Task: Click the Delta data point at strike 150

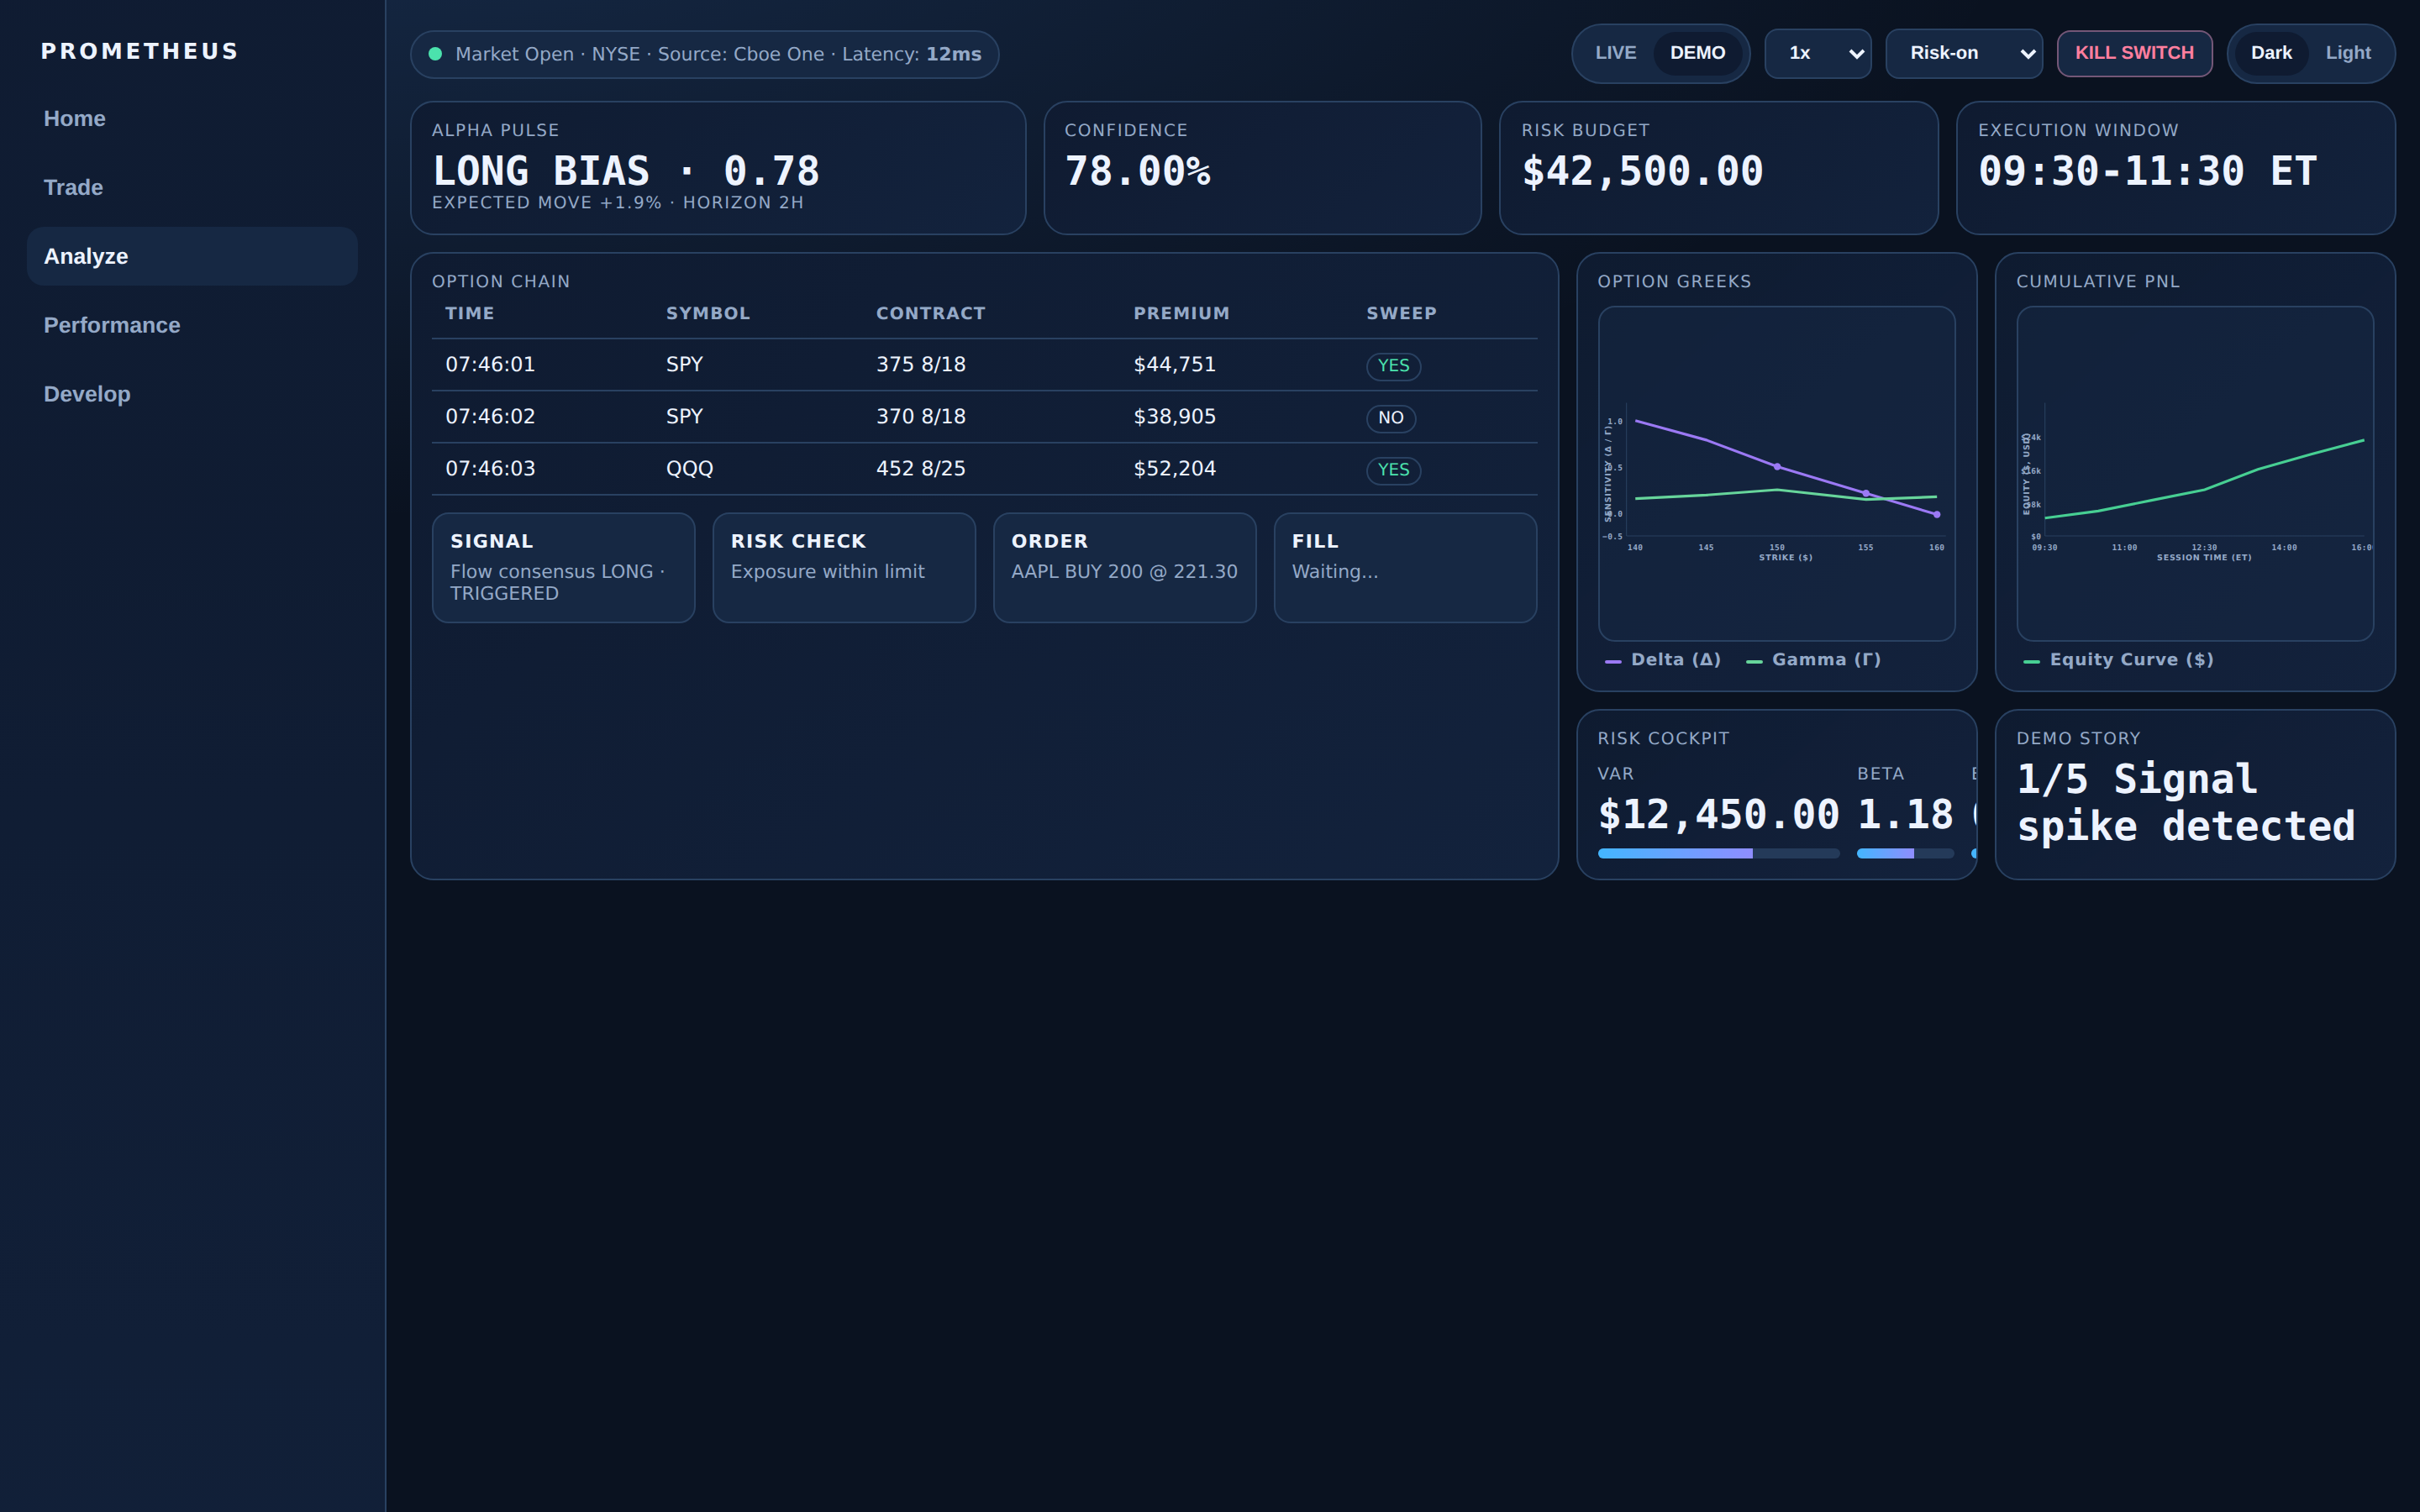Action: pyautogui.click(x=1777, y=466)
